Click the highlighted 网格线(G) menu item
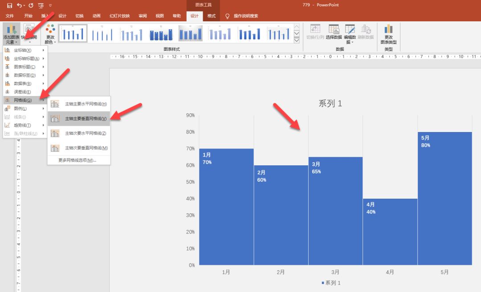Image resolution: width=481 pixels, height=292 pixels. coord(24,100)
